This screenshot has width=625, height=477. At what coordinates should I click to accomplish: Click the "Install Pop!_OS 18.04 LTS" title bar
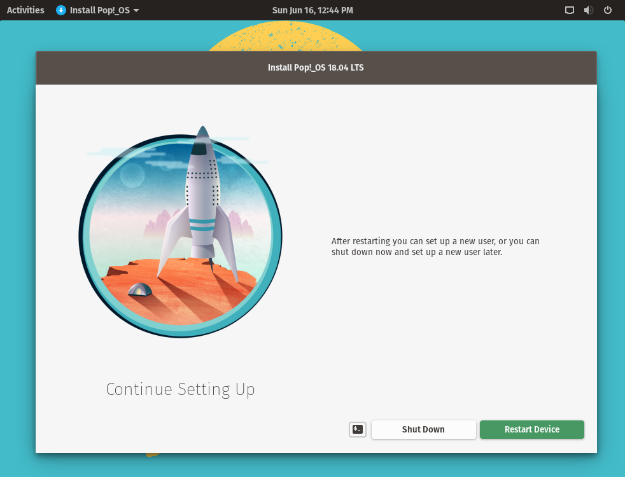point(316,67)
